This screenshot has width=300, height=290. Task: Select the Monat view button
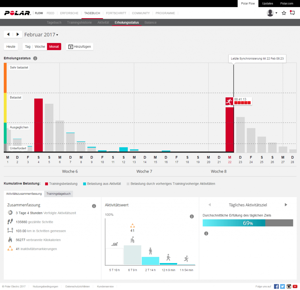click(x=54, y=47)
